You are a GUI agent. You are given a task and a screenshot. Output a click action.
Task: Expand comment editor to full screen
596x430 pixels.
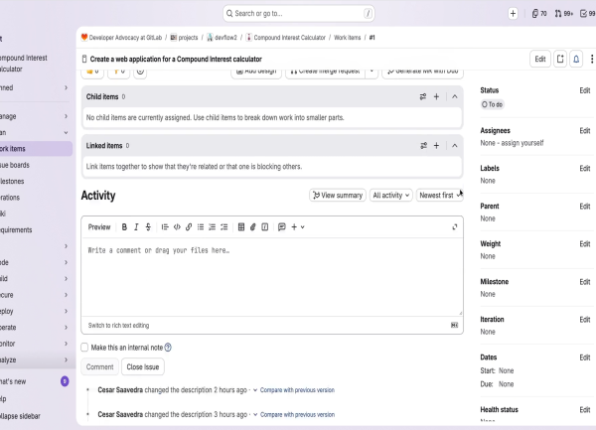(455, 227)
